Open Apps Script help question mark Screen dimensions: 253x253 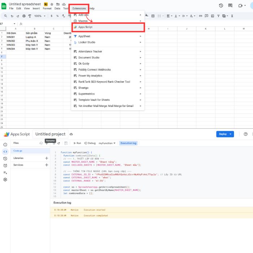pyautogui.click(x=245, y=134)
